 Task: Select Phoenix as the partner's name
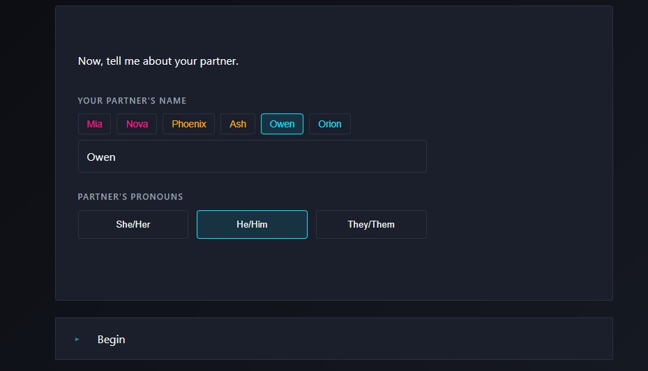[189, 124]
